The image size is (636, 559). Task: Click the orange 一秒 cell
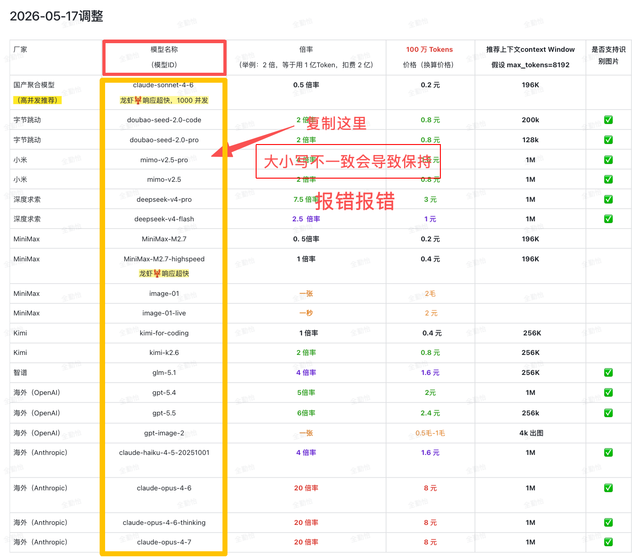click(x=306, y=313)
